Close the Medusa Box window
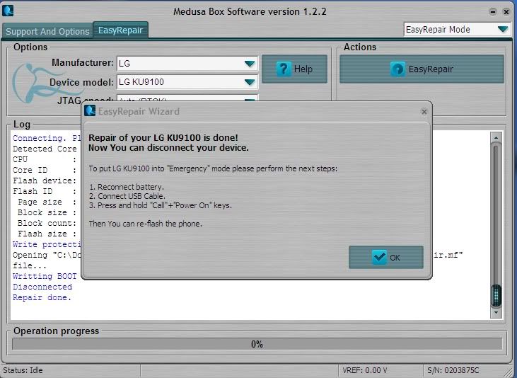Viewport: 517px width, 378px height. click(506, 12)
